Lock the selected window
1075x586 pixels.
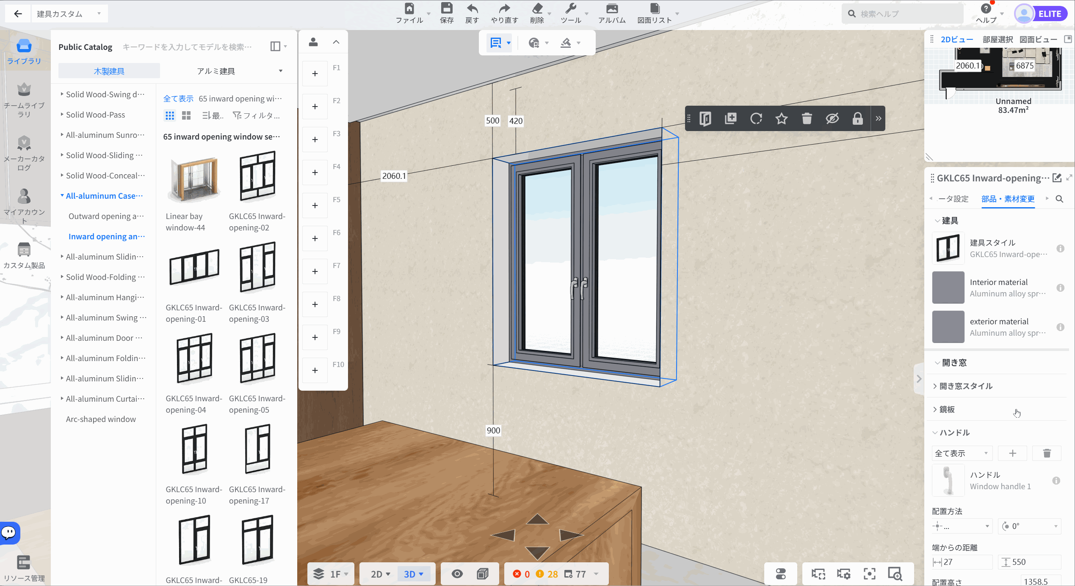(x=858, y=119)
